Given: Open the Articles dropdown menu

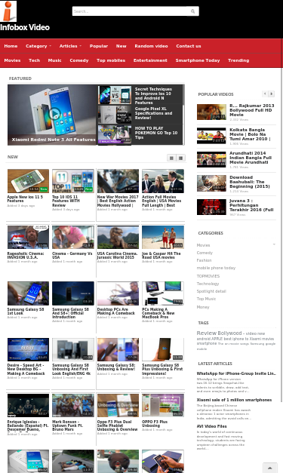Looking at the screenshot, I should (x=71, y=46).
